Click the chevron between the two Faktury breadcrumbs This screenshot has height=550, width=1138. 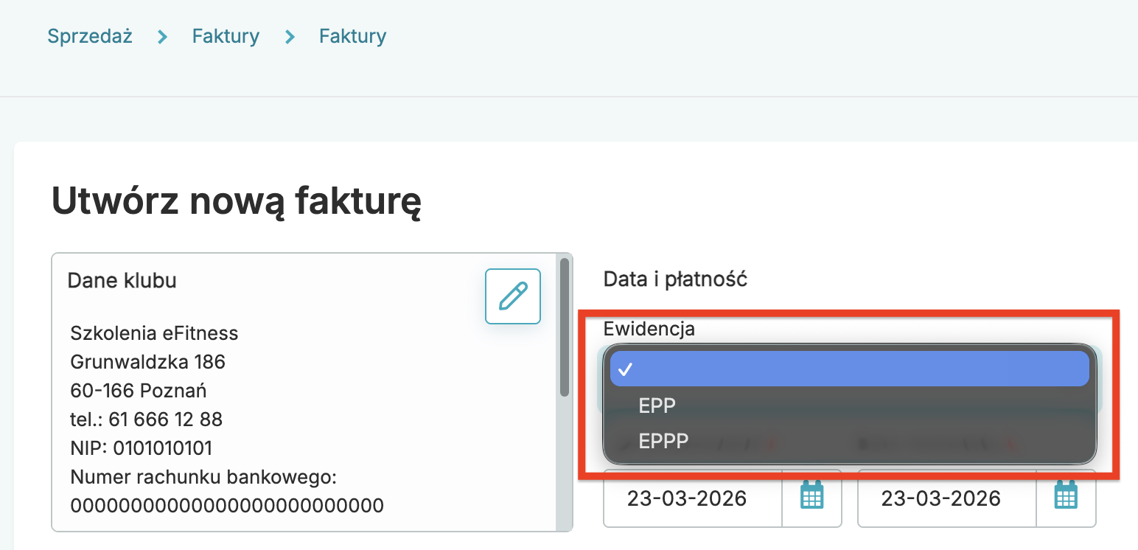point(290,37)
